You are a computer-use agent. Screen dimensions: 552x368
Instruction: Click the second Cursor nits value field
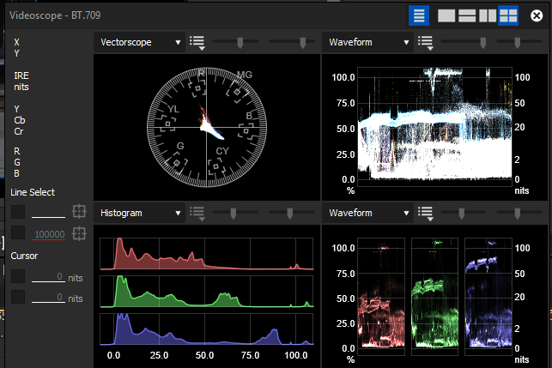[x=49, y=298]
